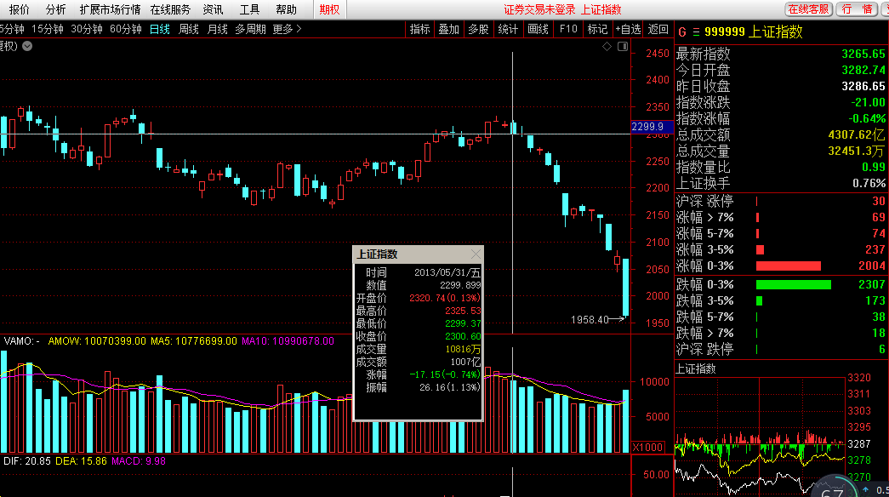Click the G icon beside stock code 999999
Image resolution: width=889 pixels, height=497 pixels.
point(681,32)
